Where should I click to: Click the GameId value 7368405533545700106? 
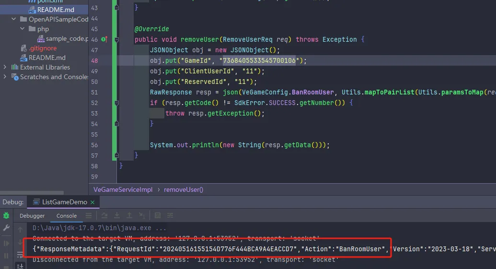tap(259, 60)
